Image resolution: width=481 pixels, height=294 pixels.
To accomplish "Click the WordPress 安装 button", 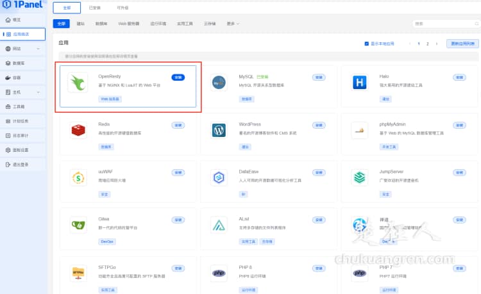I will [319, 126].
